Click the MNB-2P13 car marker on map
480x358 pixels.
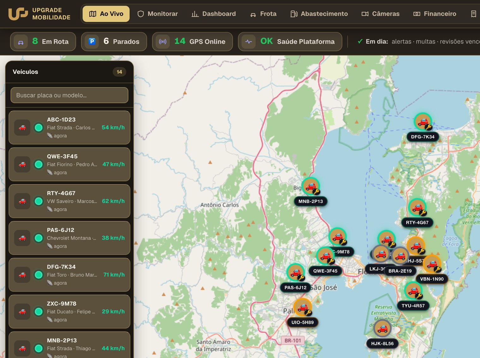pos(311,186)
